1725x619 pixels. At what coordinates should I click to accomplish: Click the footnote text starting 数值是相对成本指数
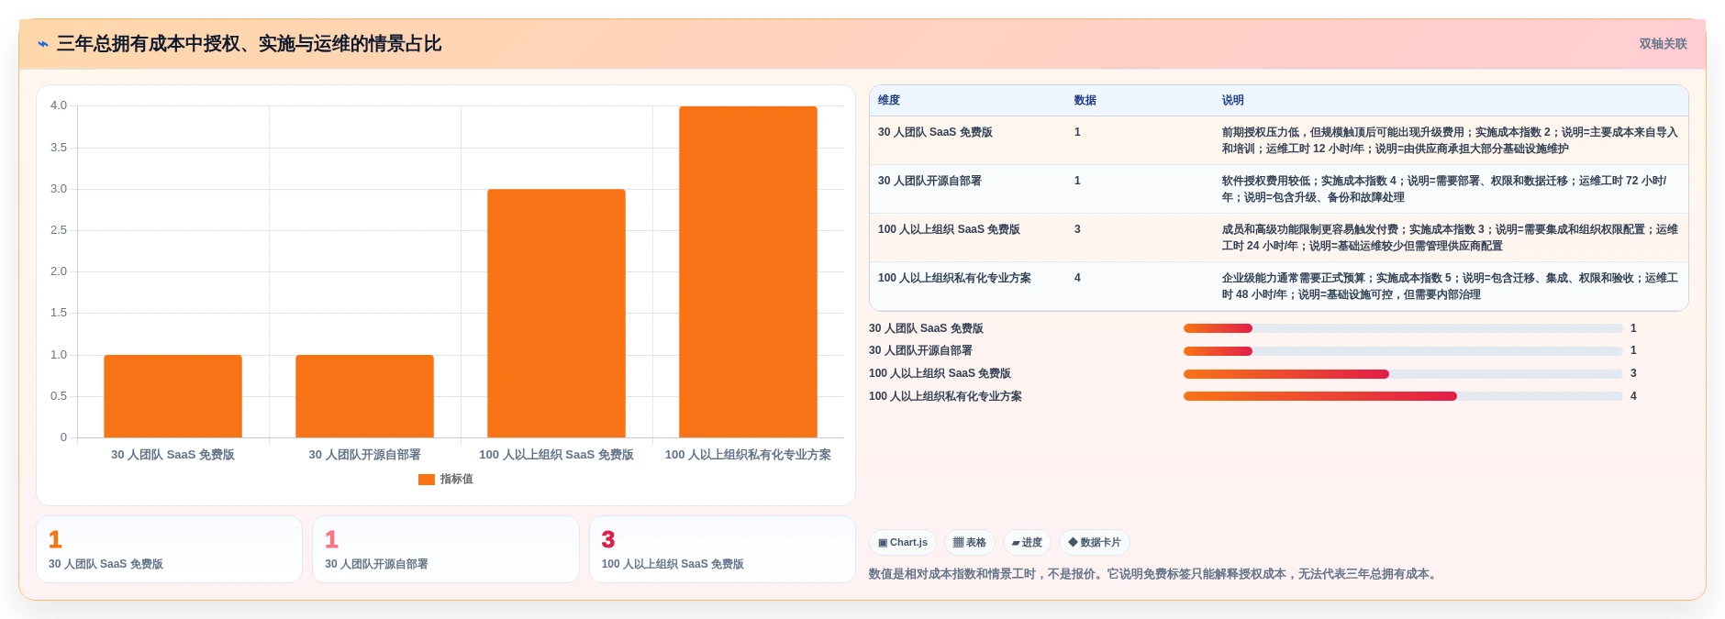coord(1154,574)
